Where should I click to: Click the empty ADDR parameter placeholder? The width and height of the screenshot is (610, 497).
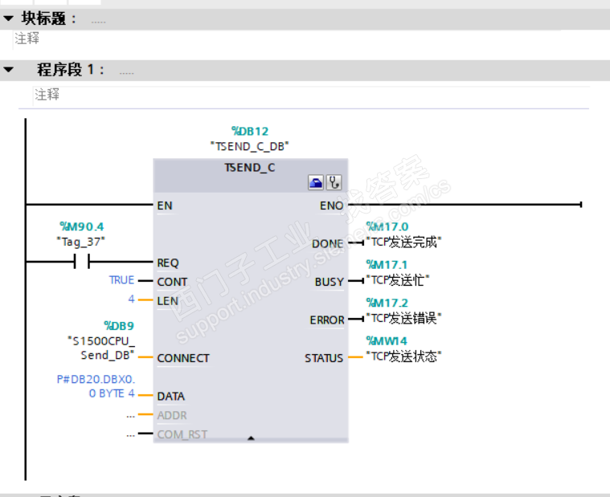pyautogui.click(x=131, y=415)
